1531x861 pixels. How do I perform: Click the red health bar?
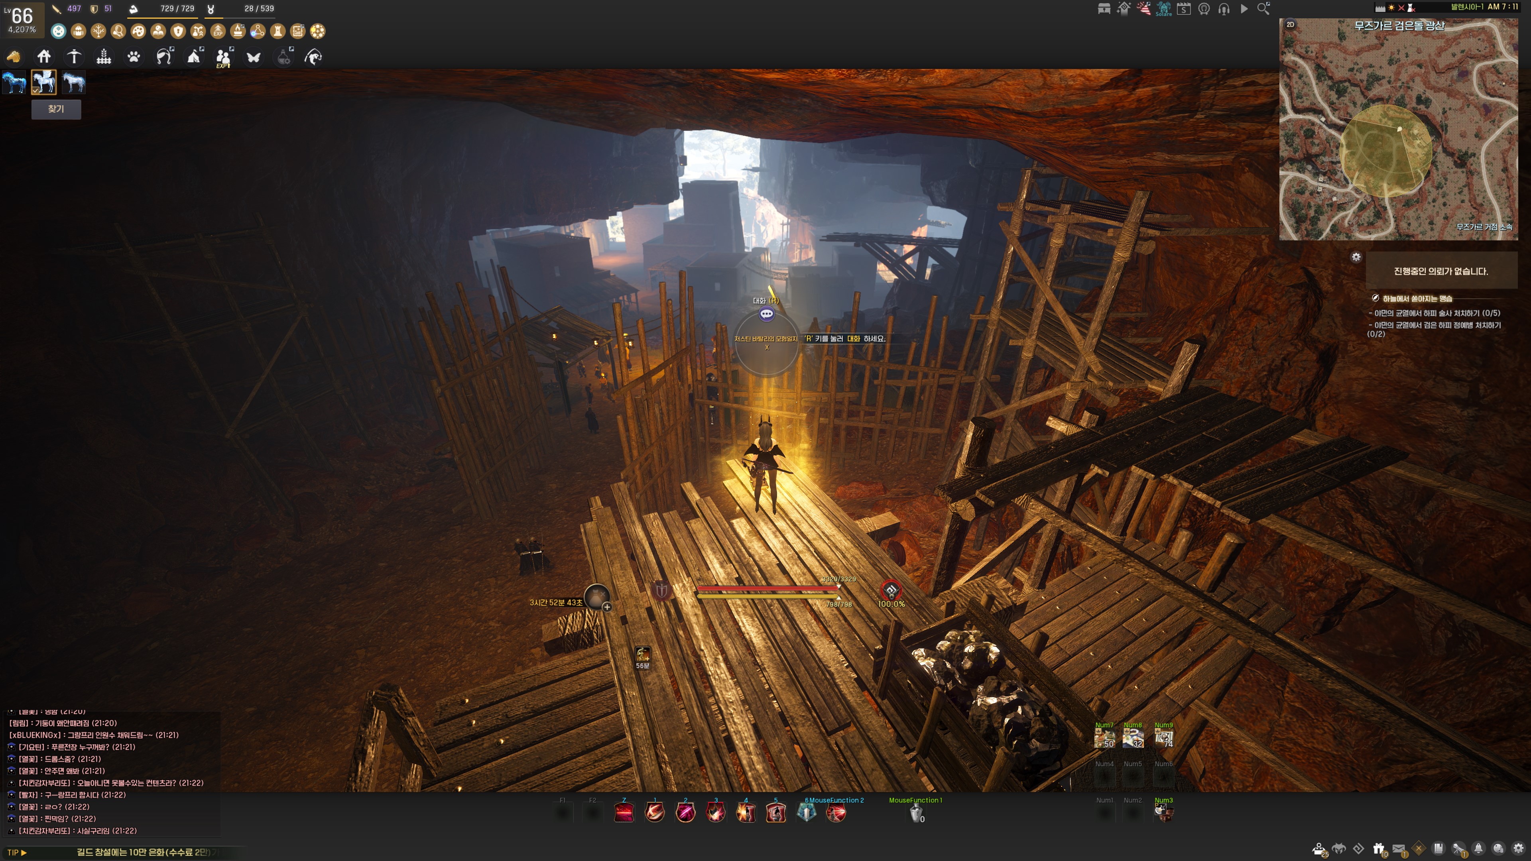767,588
